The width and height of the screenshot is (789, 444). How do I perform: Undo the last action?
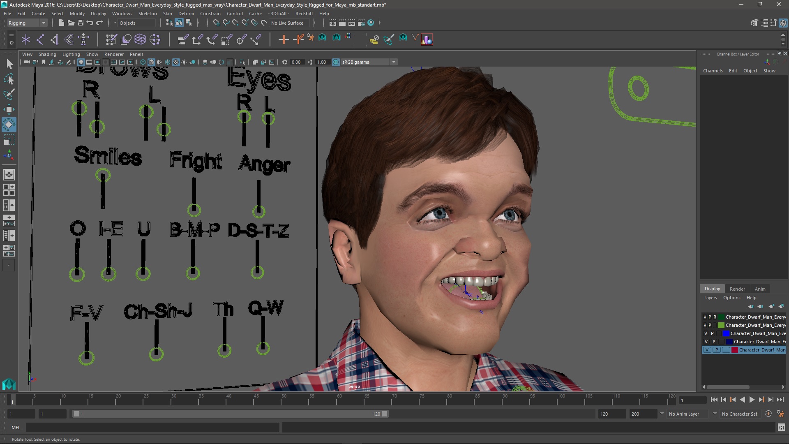pos(90,23)
